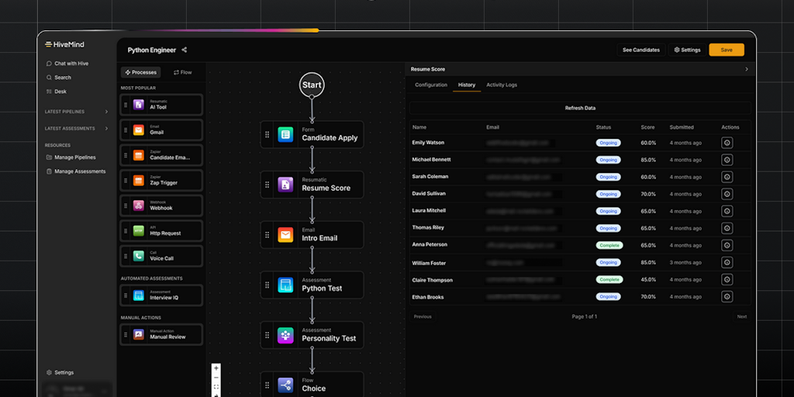Zoom out on the flow canvas
Screen dimensions: 794x397
(216, 378)
